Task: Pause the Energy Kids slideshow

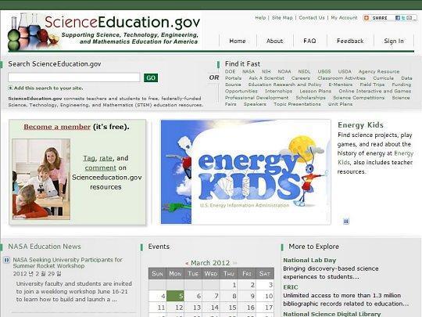Action: (346, 222)
